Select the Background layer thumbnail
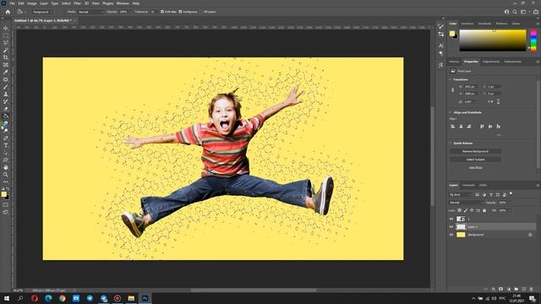This screenshot has width=541, height=304. pyautogui.click(x=461, y=235)
